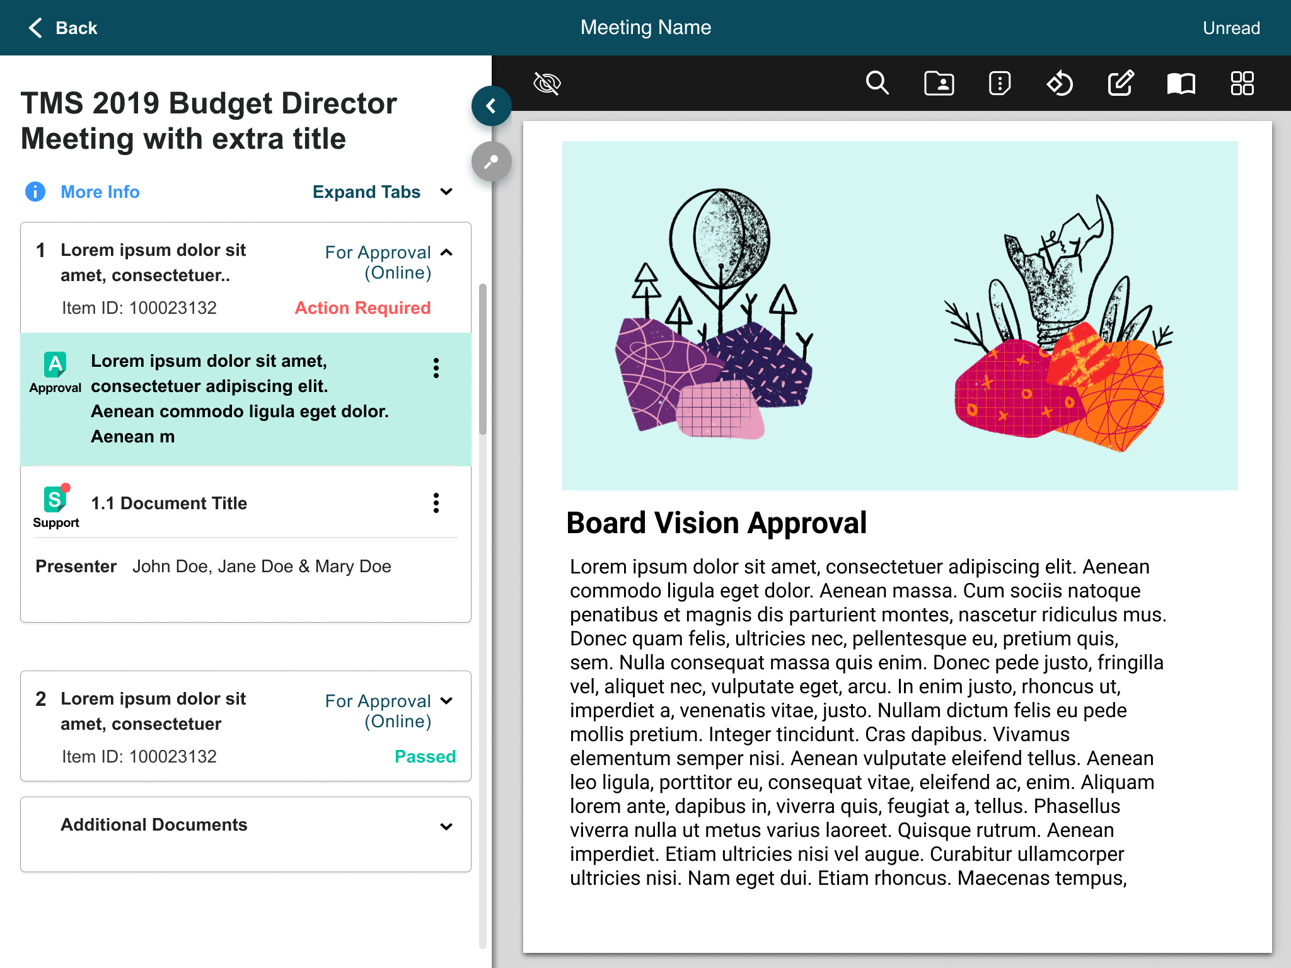
Task: Open three-dot menu for the Approval document
Action: [436, 368]
